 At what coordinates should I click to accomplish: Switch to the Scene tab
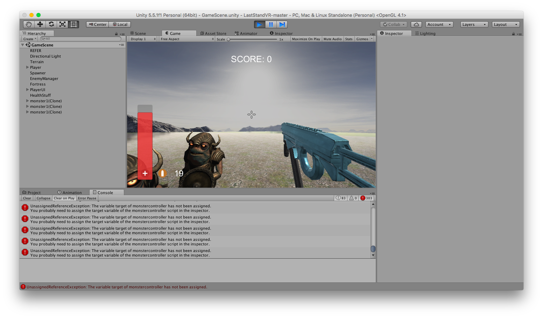point(138,34)
